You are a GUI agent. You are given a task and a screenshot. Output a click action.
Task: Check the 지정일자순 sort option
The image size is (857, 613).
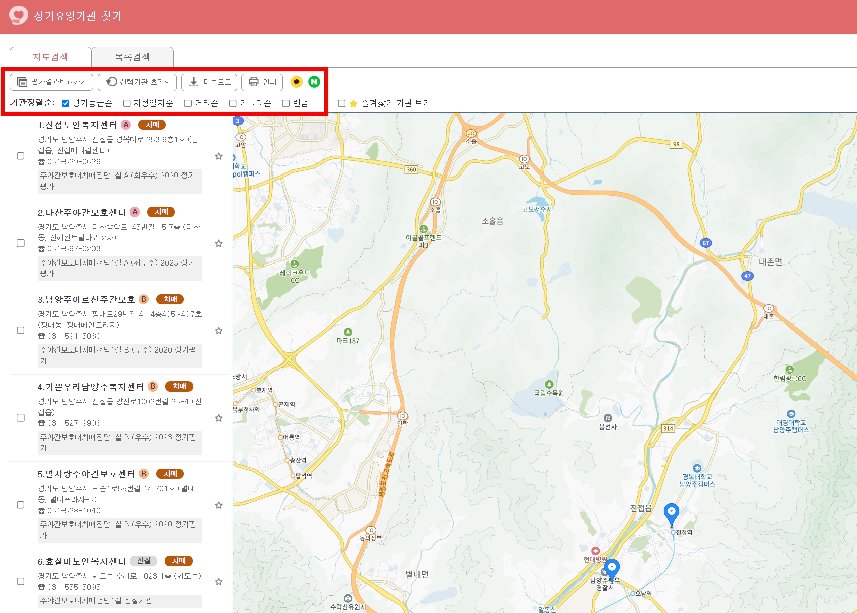pyautogui.click(x=126, y=103)
